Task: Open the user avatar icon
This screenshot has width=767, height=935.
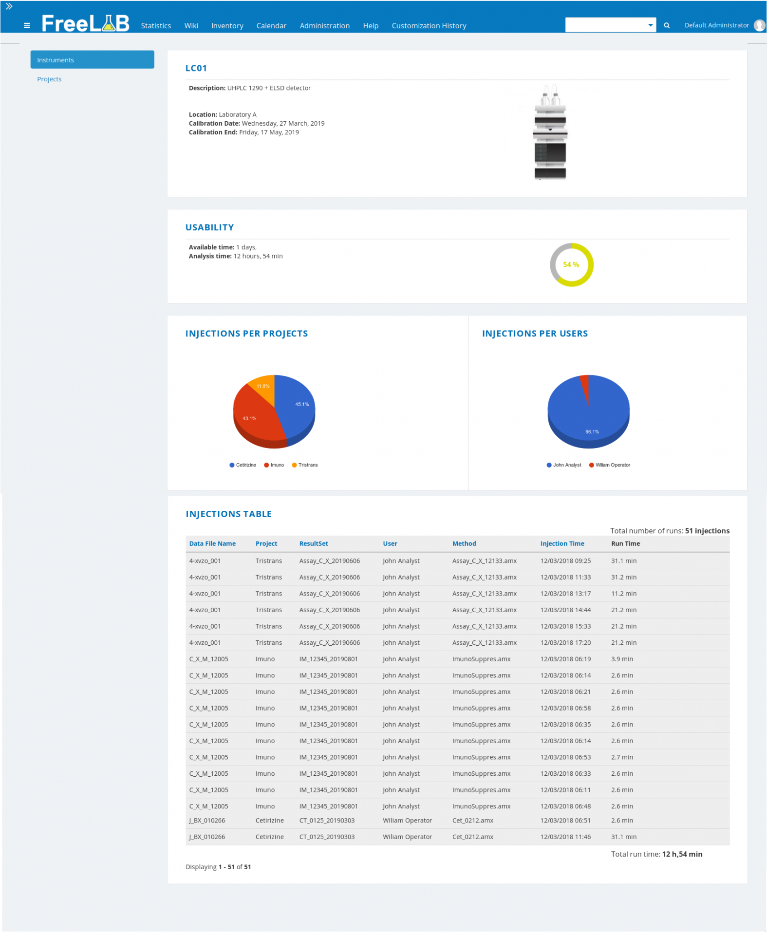Action: [759, 25]
